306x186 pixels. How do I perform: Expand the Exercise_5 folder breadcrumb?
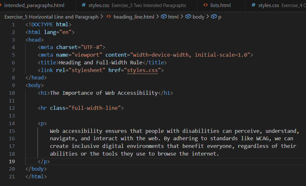click(51, 17)
